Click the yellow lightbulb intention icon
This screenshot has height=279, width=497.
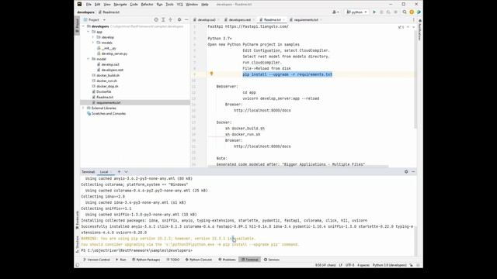[x=211, y=74]
